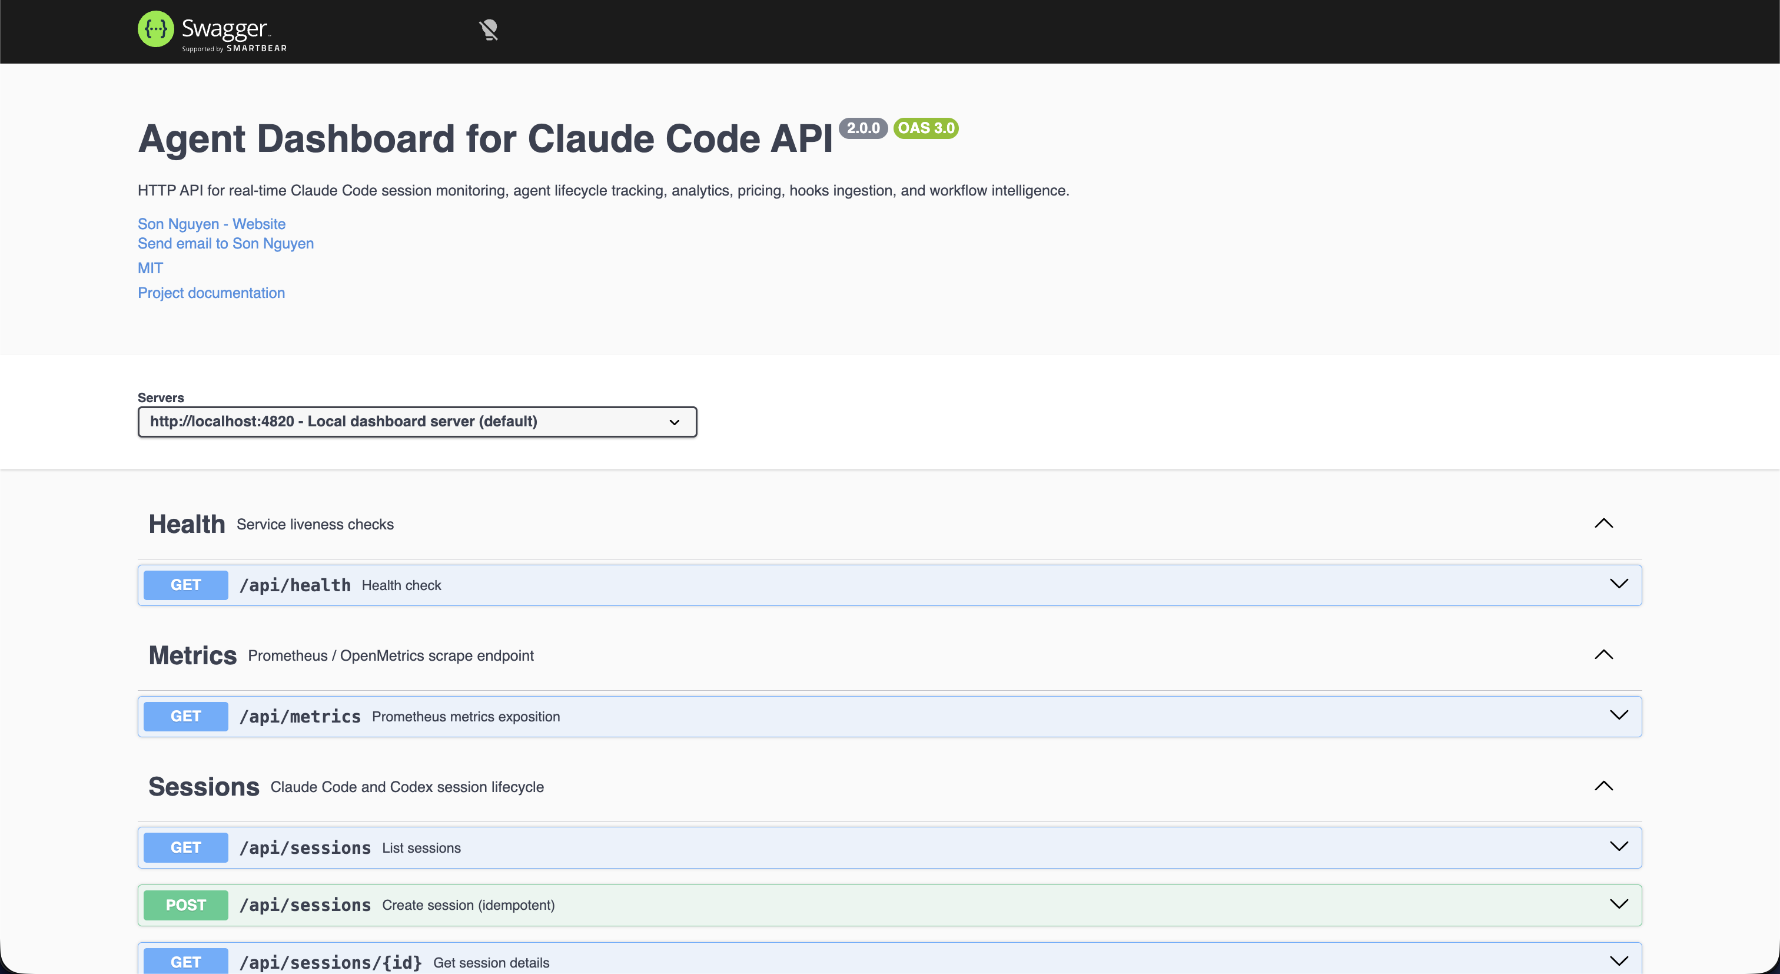Click 'Claude Code and Codex session lifecycle' description

pyautogui.click(x=407, y=787)
